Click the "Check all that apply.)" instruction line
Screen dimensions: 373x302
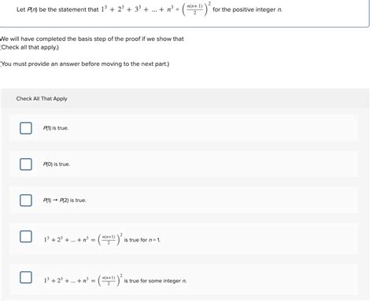pos(29,47)
